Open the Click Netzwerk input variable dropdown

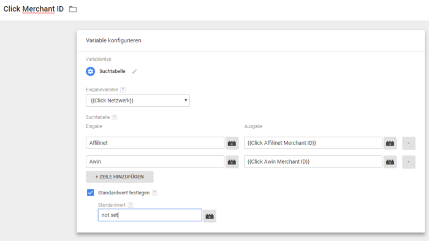138,101
